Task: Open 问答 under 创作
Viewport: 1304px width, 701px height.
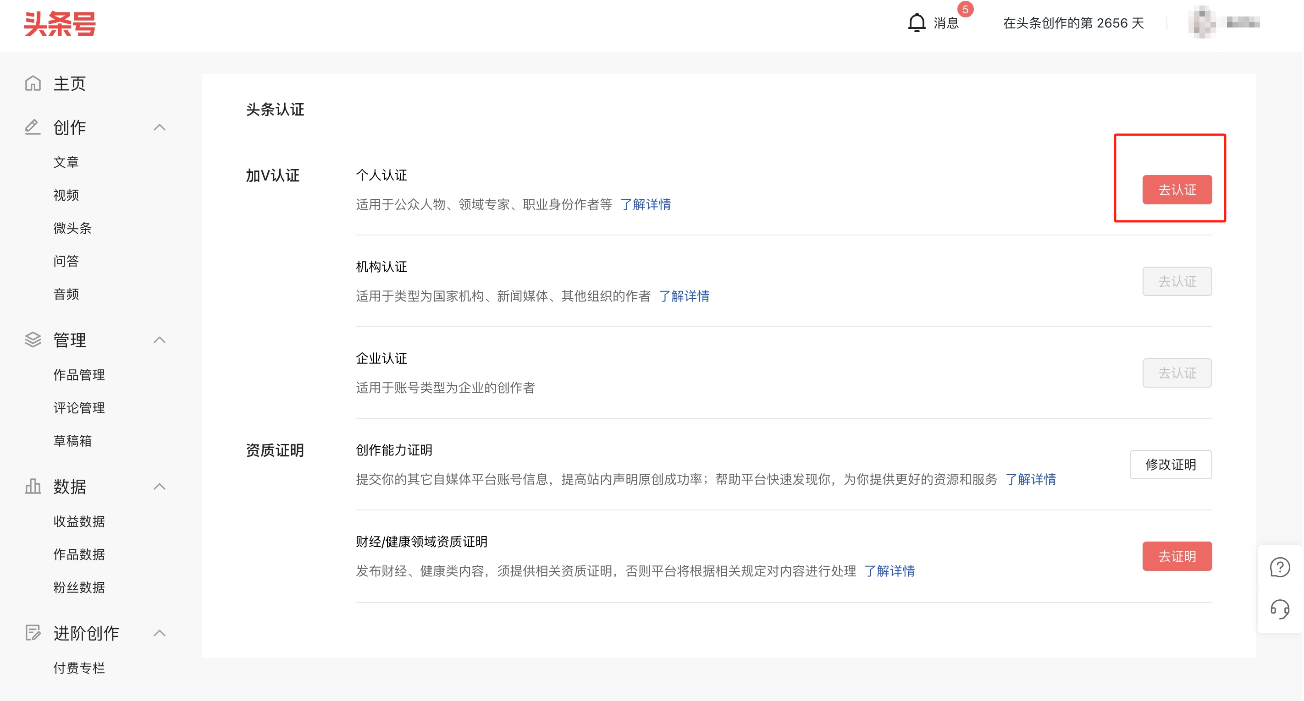Action: pos(66,261)
